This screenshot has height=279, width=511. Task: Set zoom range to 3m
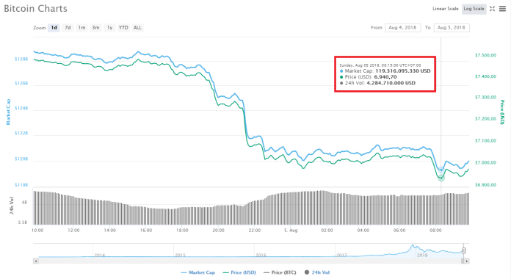click(x=95, y=28)
